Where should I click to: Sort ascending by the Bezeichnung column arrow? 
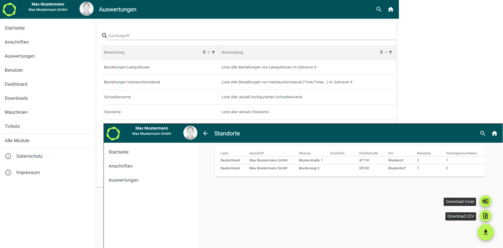[x=209, y=53]
